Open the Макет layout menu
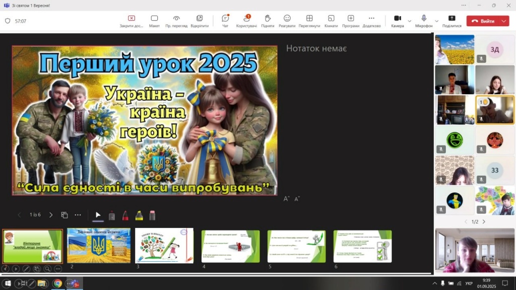This screenshot has width=516, height=290. point(154,21)
